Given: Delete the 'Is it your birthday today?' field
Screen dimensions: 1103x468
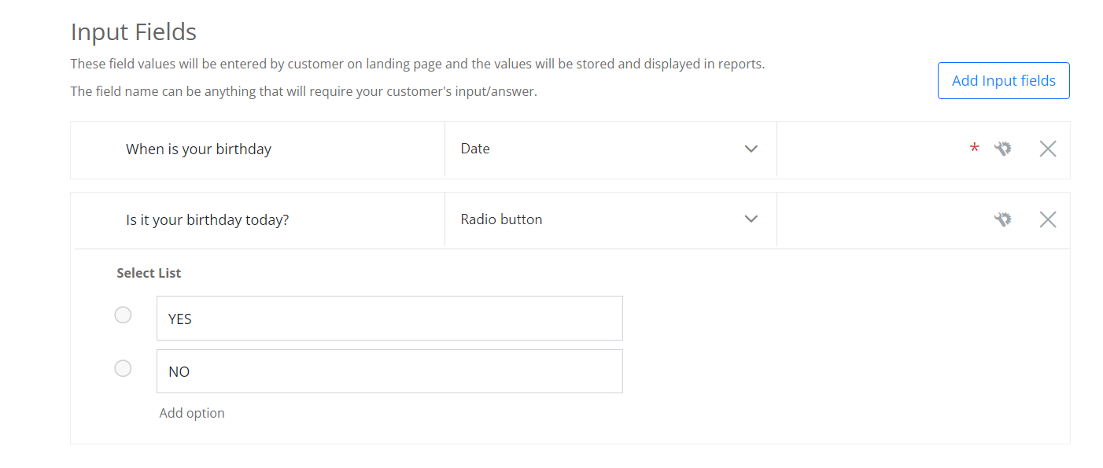Looking at the screenshot, I should [x=1047, y=219].
